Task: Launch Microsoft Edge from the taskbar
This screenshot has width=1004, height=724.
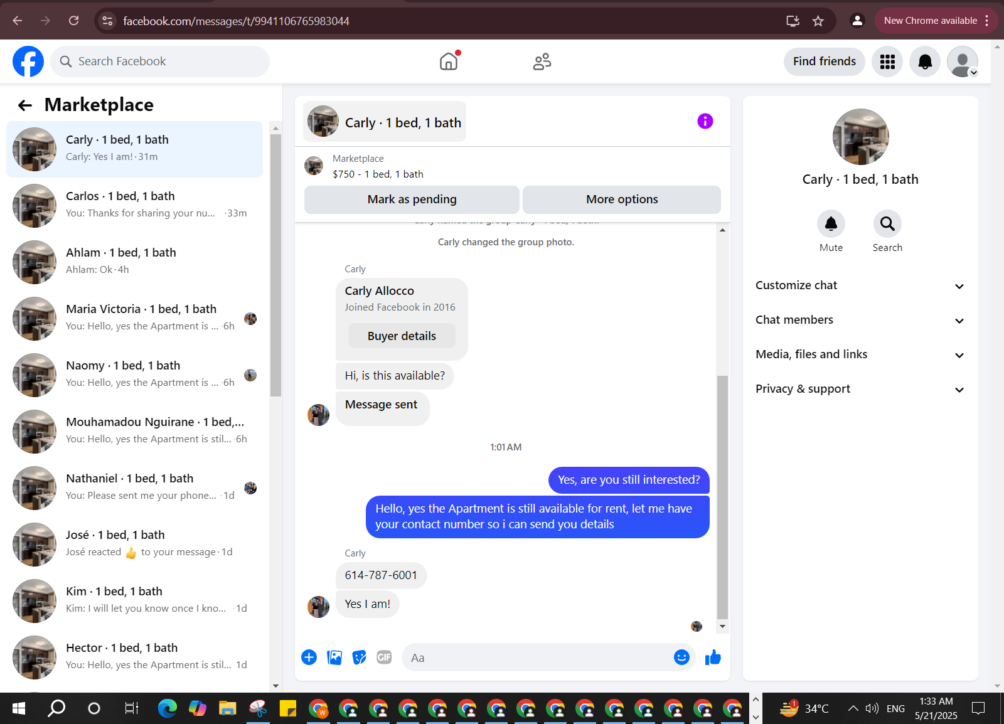Action: coord(168,708)
